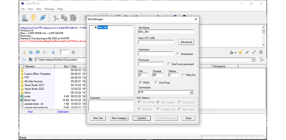The height and width of the screenshot is (140, 286).
Task: Open the File menu
Action: point(23,9)
